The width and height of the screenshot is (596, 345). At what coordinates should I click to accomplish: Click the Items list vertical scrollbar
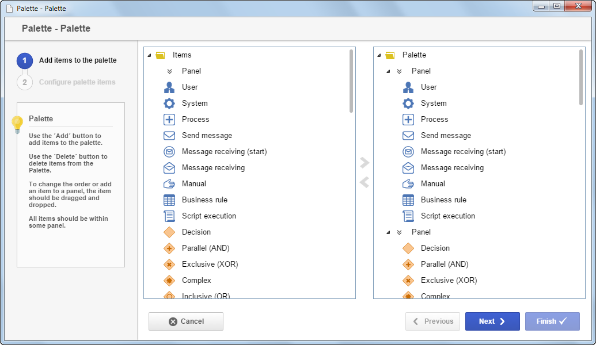pos(351,81)
